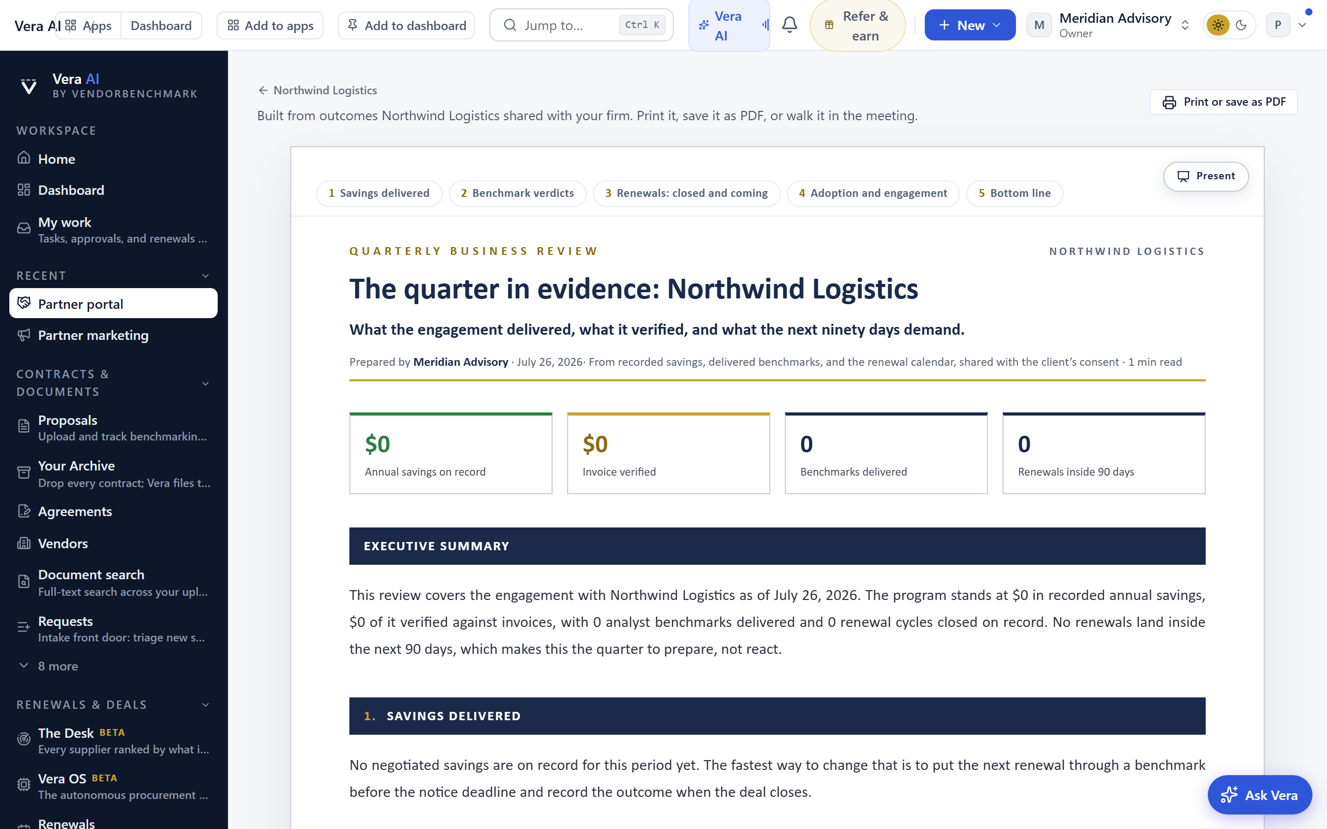Click Print or save as PDF
This screenshot has width=1327, height=829.
[x=1223, y=102]
